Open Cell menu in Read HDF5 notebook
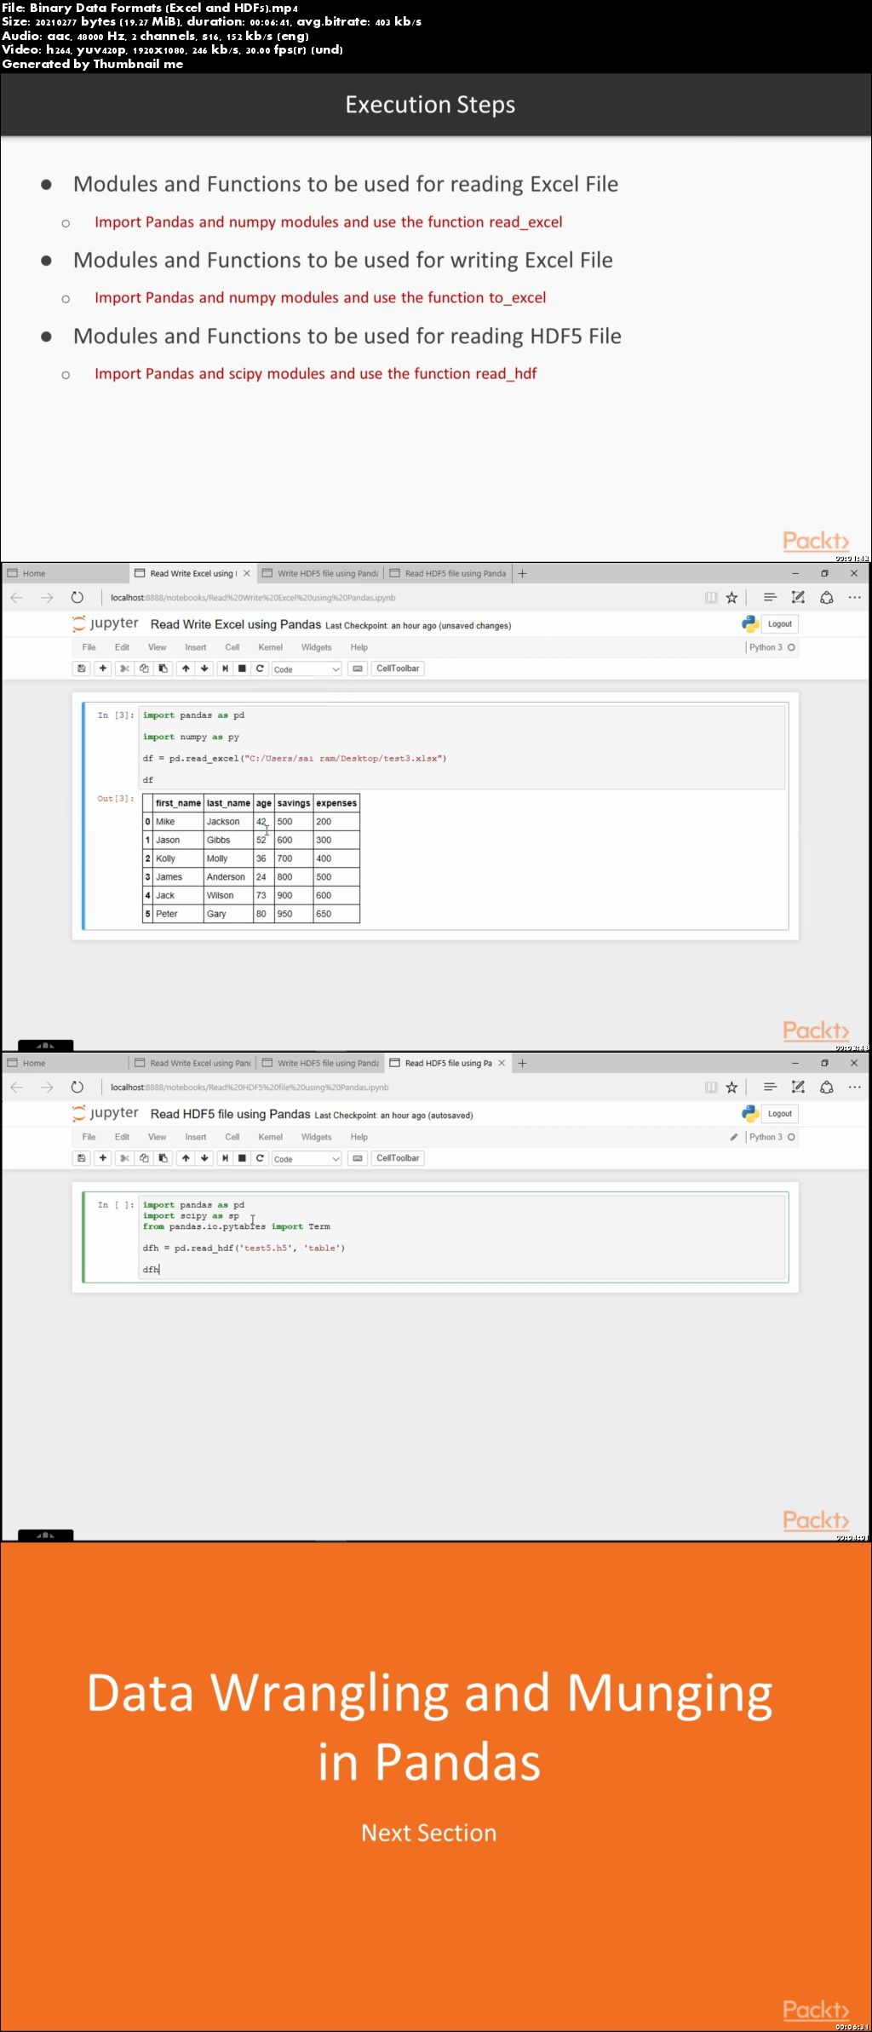 [x=232, y=1137]
